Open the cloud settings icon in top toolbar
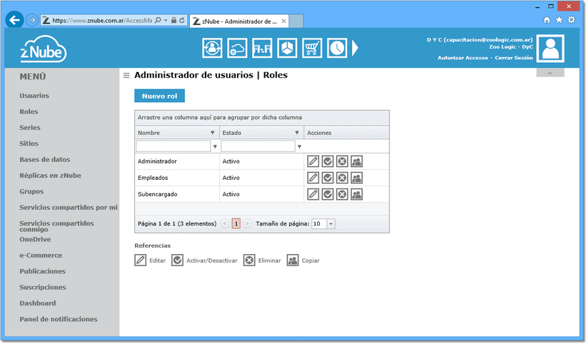 (x=237, y=48)
